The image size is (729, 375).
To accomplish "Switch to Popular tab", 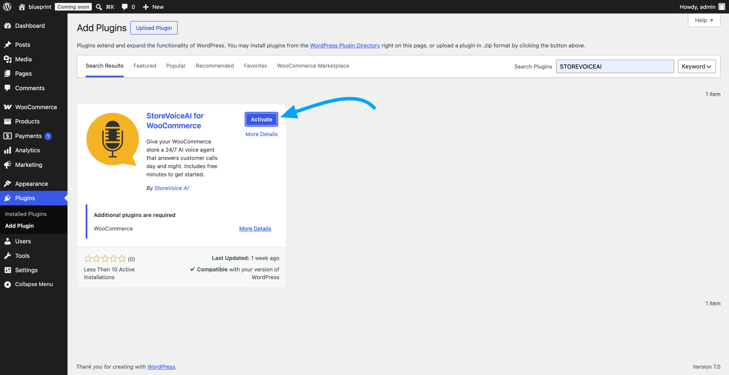I will (176, 66).
